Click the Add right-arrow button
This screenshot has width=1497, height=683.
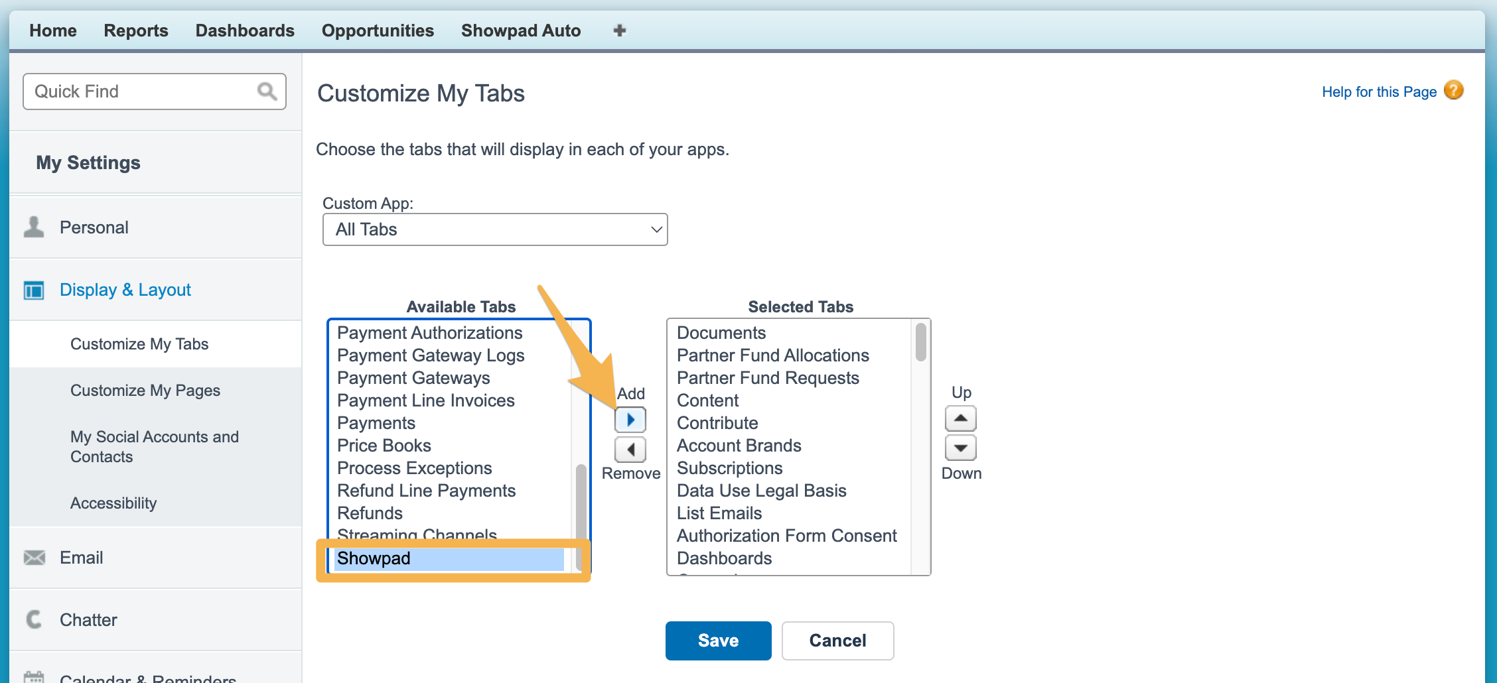coord(630,419)
